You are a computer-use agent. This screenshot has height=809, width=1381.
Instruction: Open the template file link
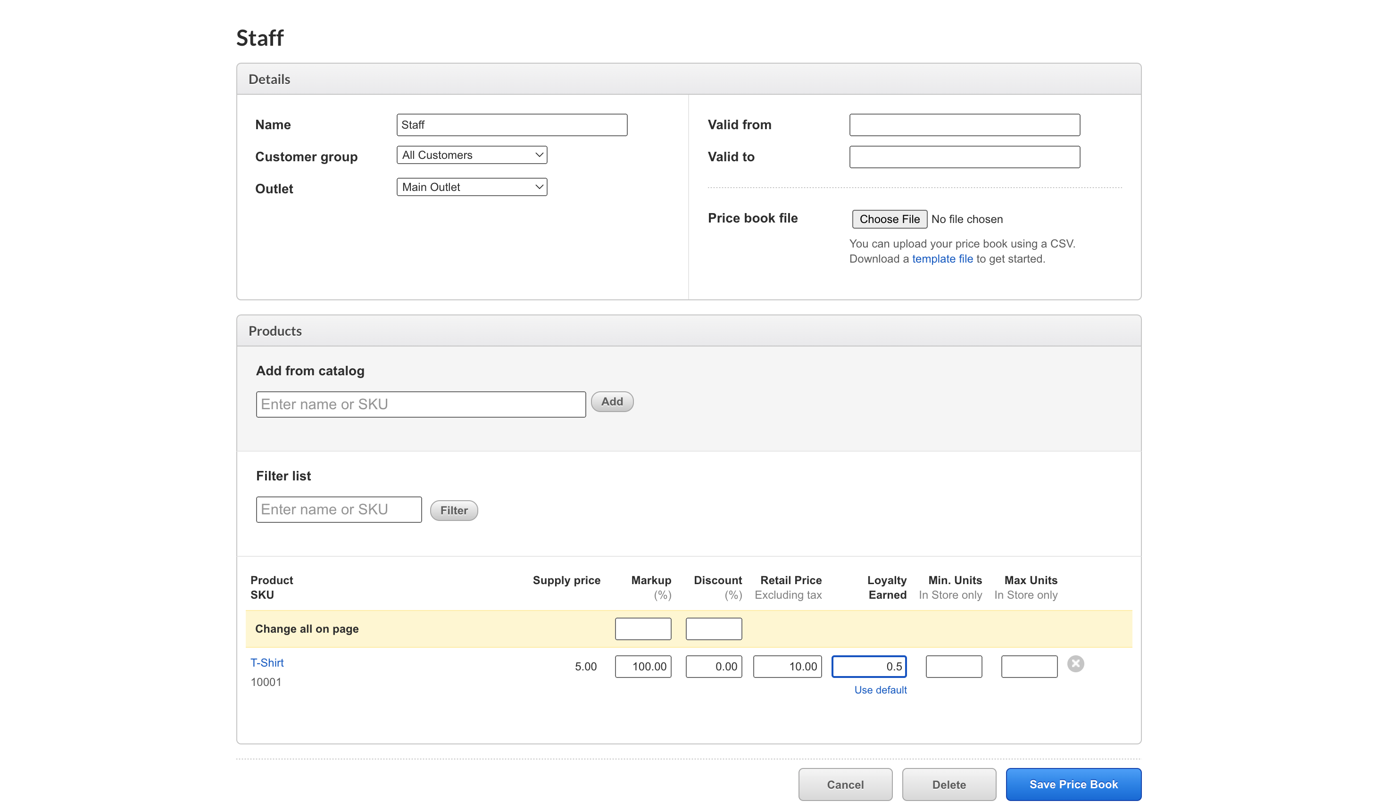942,259
